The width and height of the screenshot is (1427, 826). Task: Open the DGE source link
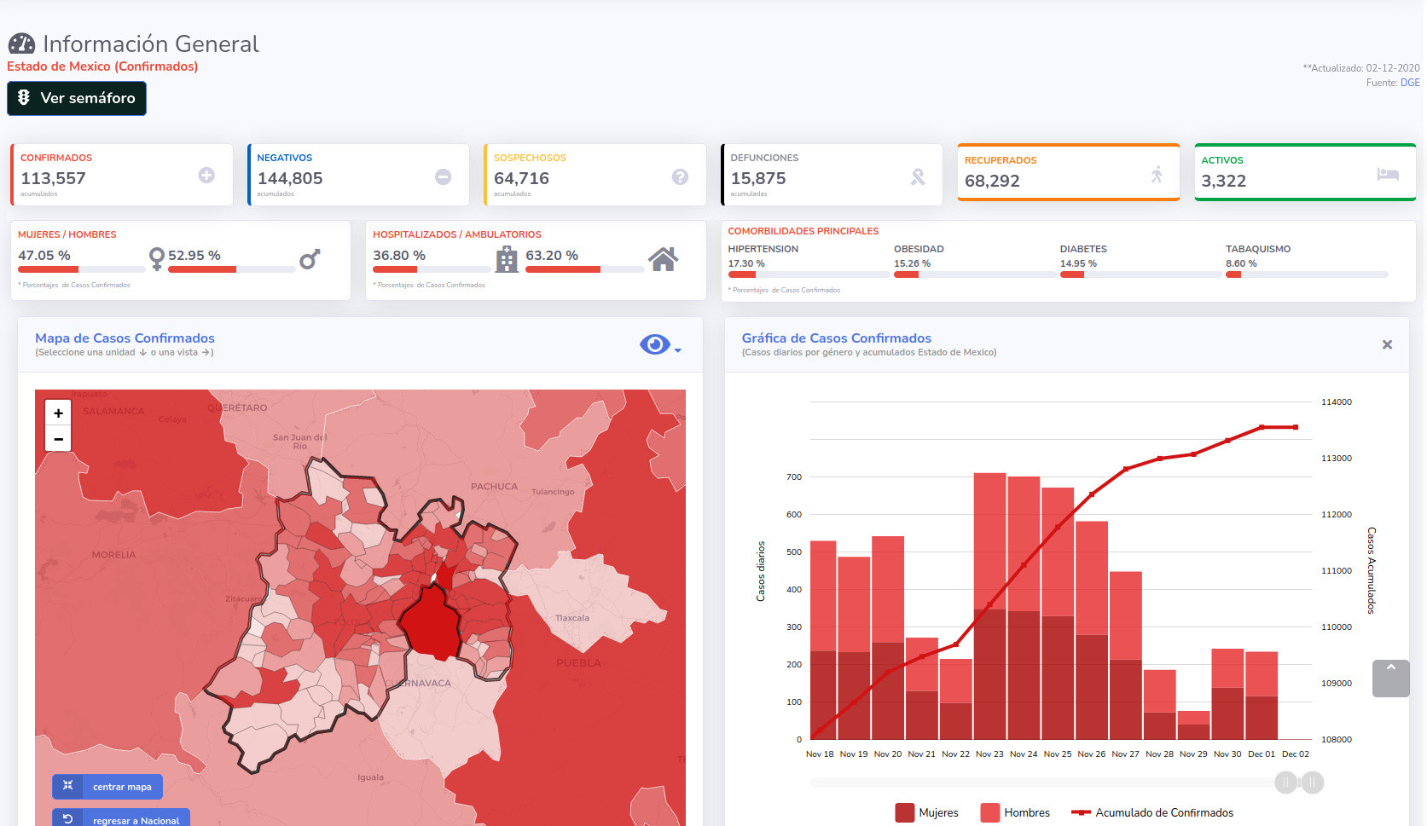pyautogui.click(x=1410, y=83)
